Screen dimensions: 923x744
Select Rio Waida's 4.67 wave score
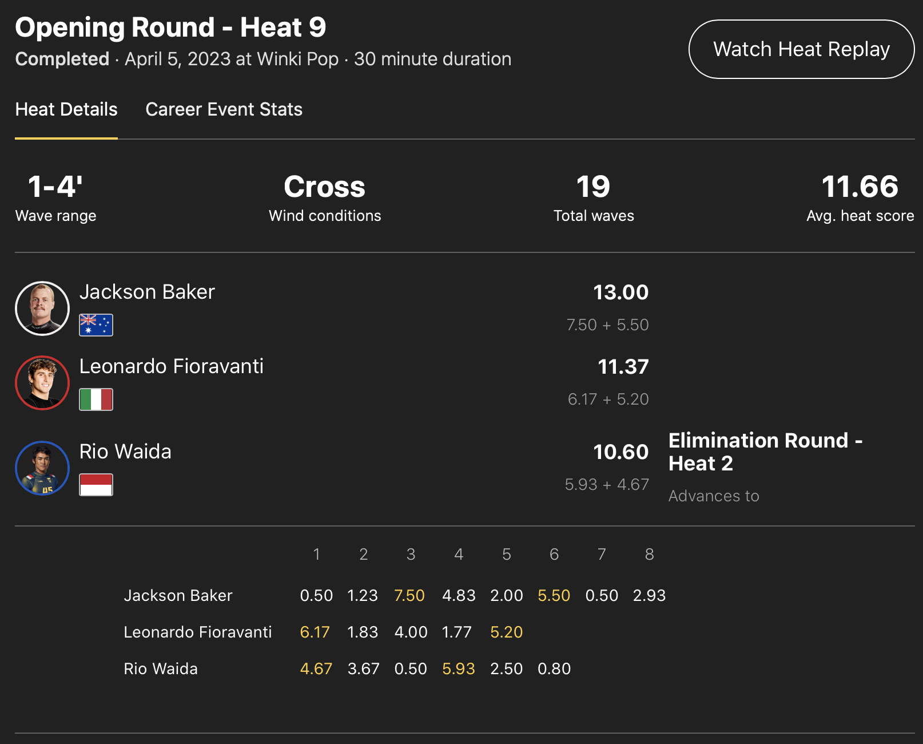point(316,669)
